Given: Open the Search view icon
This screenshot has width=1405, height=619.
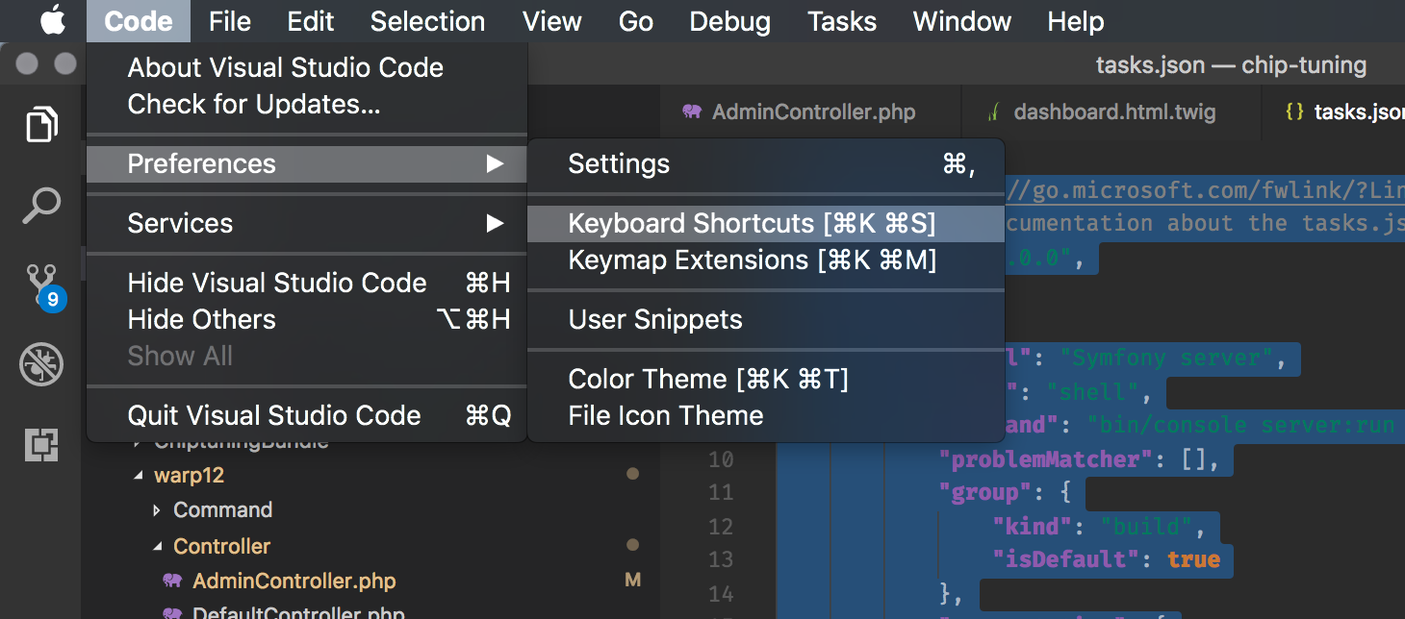Looking at the screenshot, I should (x=42, y=206).
